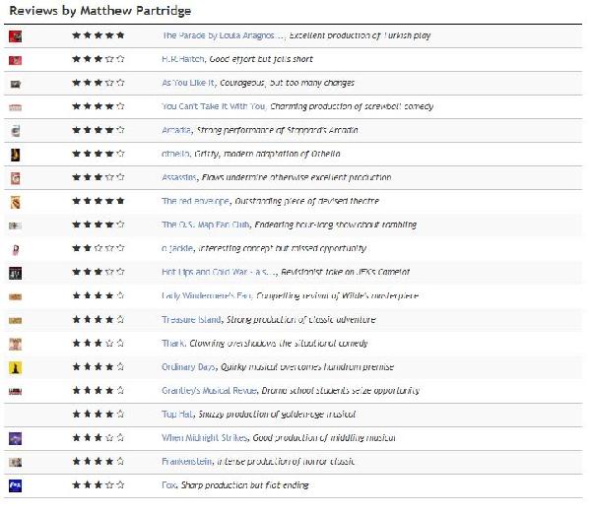Open Lady Windermere's Fan review
The image size is (591, 513).
pyautogui.click(x=207, y=295)
